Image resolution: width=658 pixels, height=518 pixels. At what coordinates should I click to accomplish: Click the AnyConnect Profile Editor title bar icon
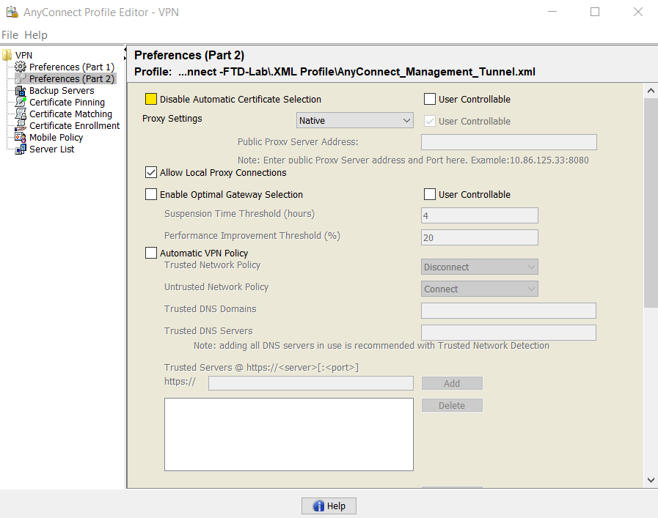coord(12,12)
